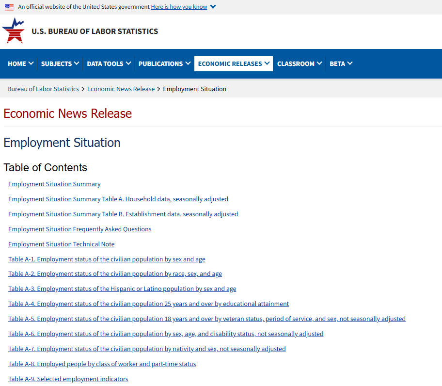
Task: Open the ECONOMIC RELEASES menu
Action: click(x=234, y=64)
